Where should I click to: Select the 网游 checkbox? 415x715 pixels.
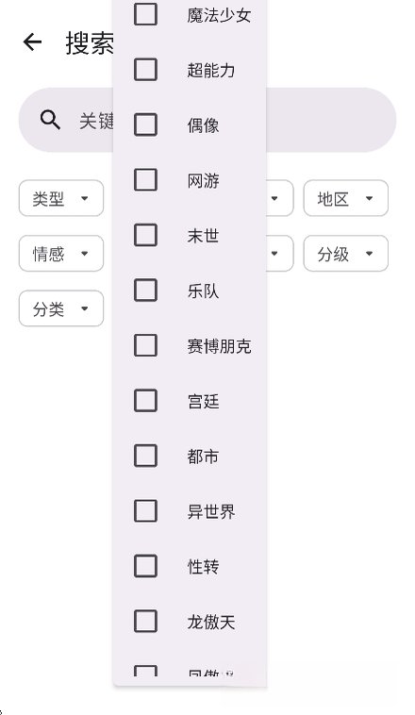coord(145,179)
